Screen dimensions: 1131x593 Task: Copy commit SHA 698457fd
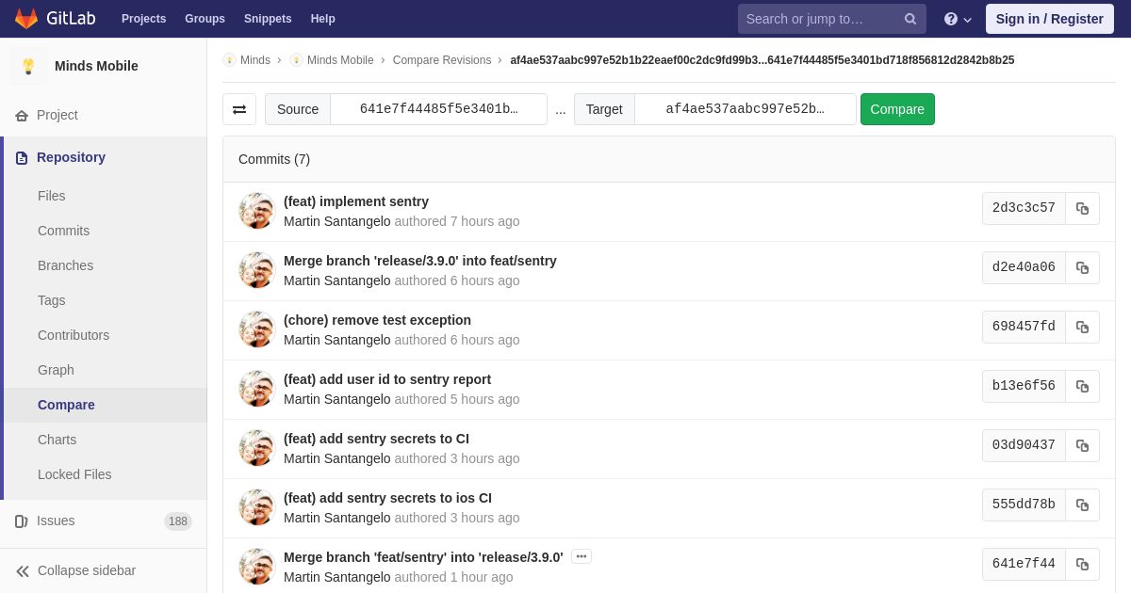tap(1082, 328)
